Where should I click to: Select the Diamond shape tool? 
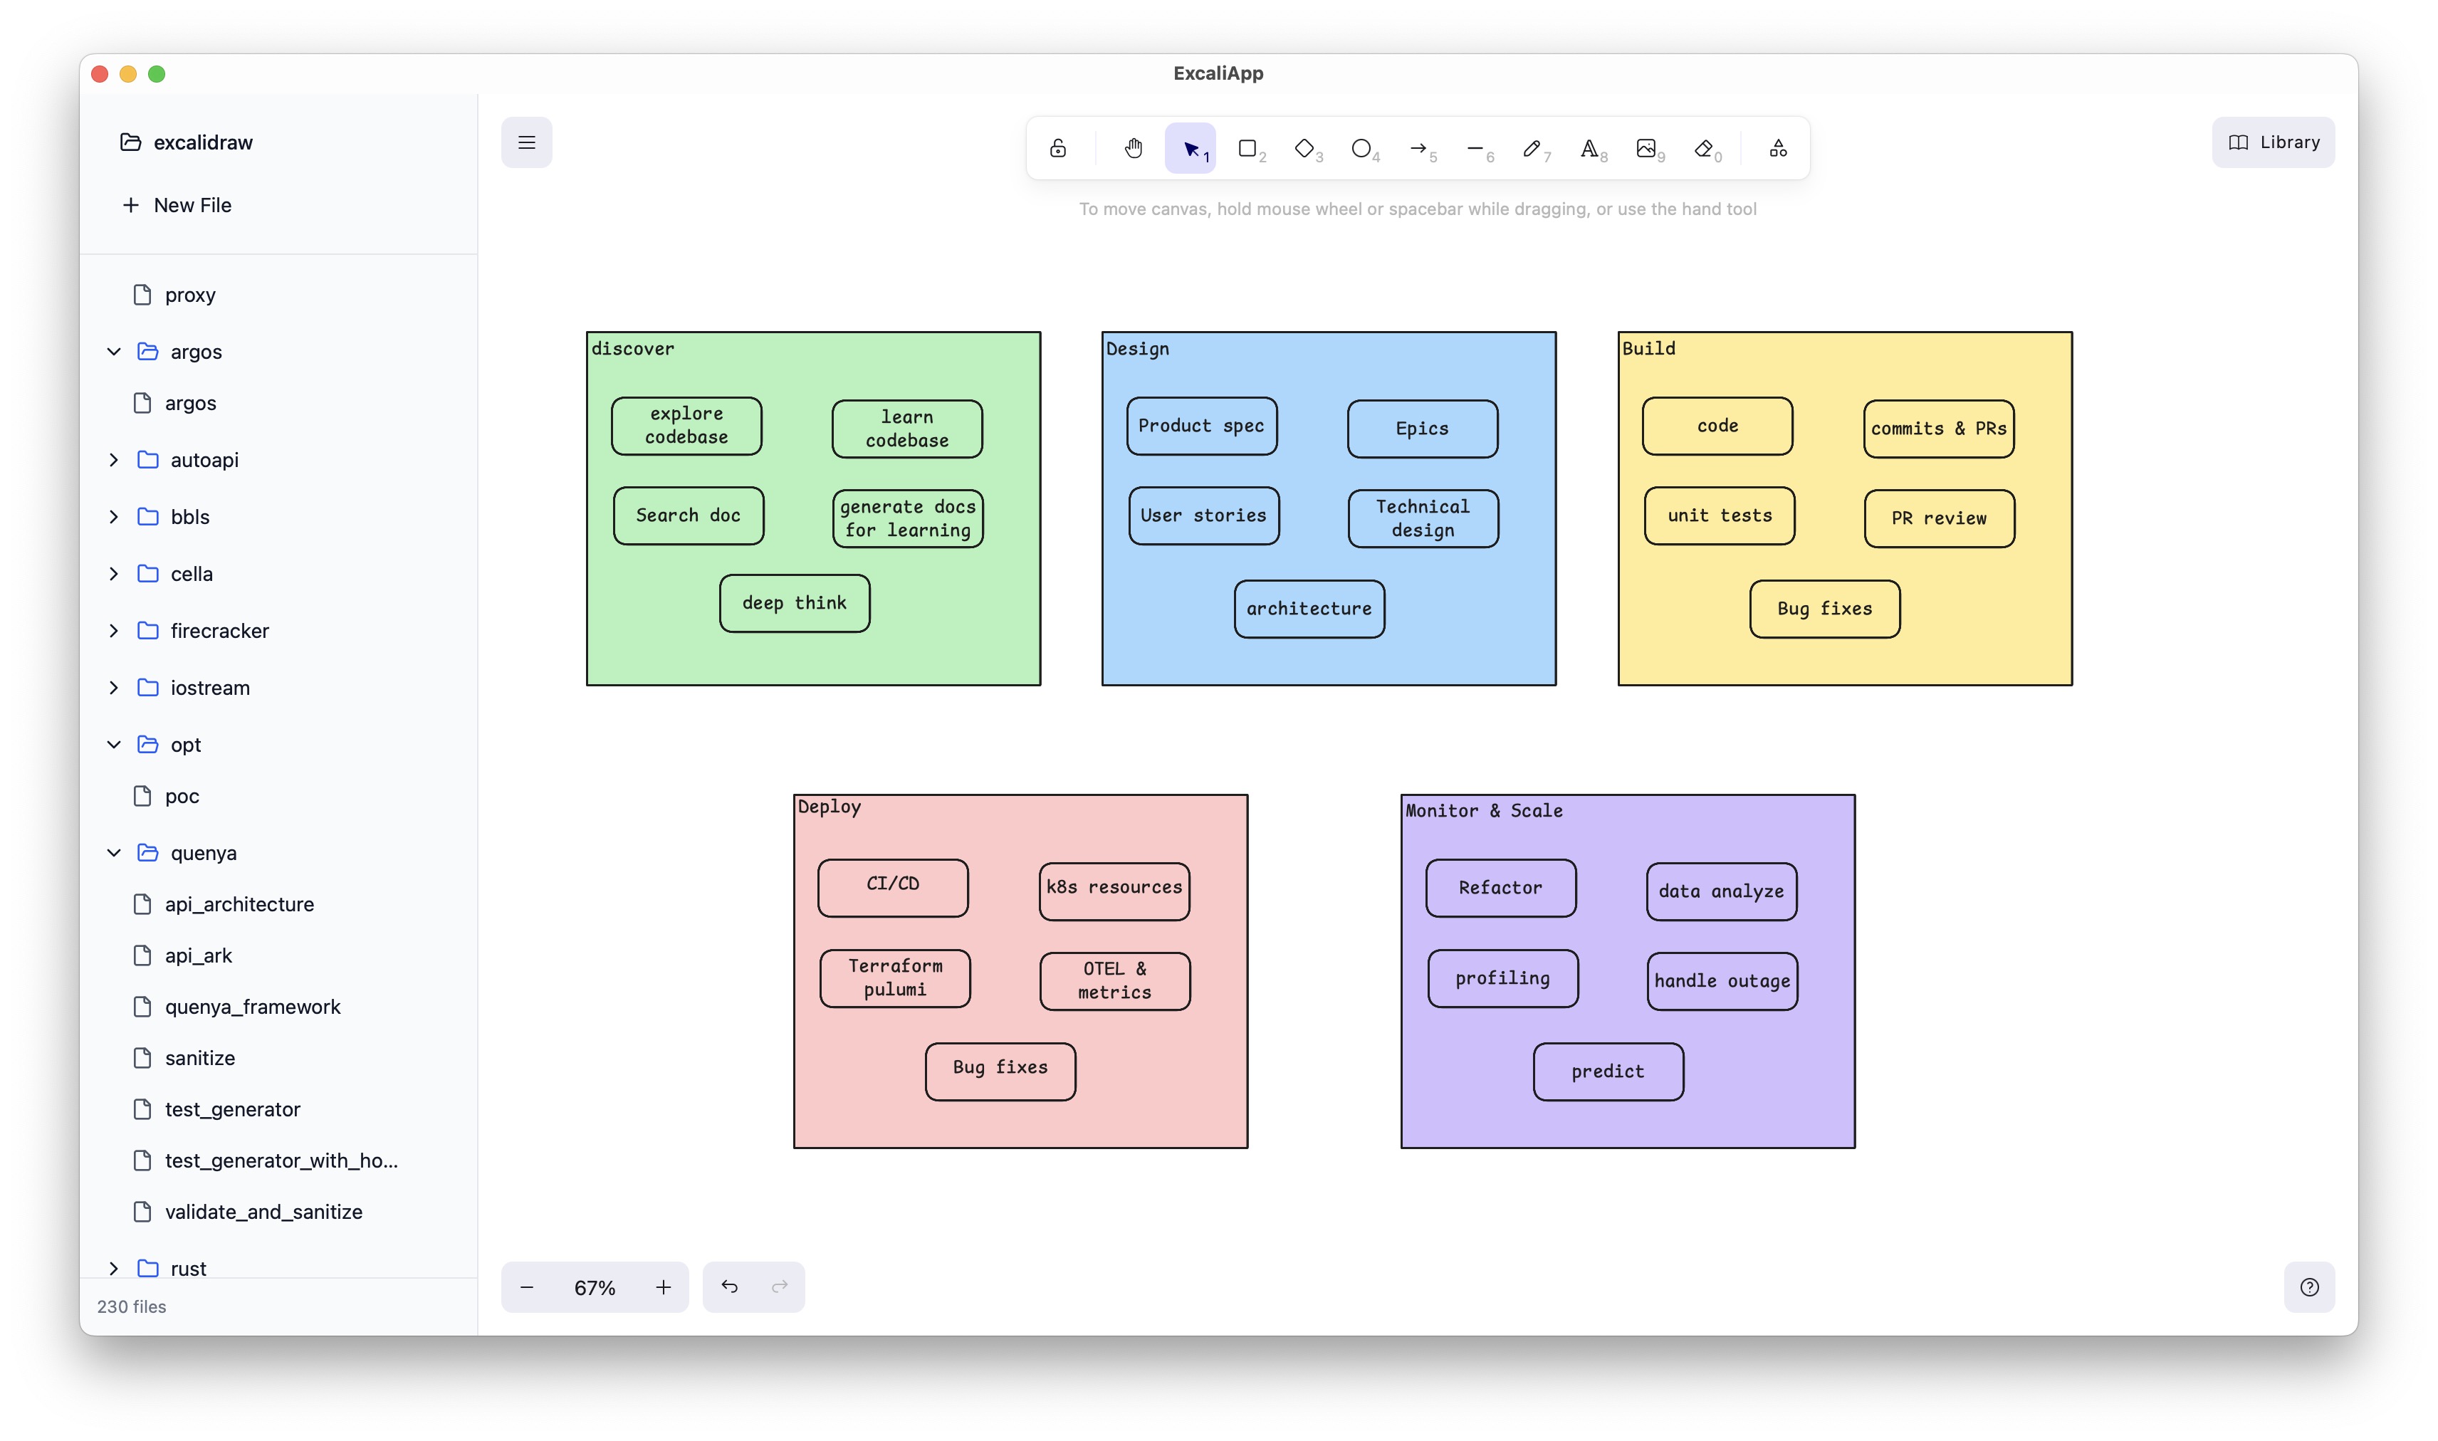[1304, 149]
